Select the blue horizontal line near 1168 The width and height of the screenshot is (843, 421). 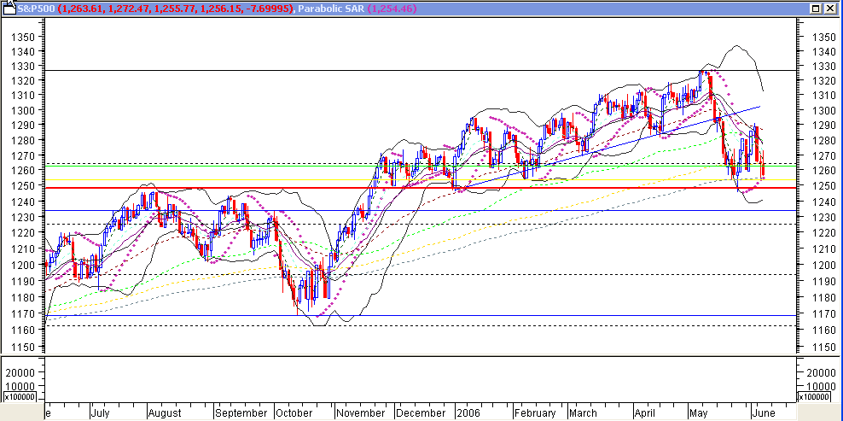(x=419, y=315)
